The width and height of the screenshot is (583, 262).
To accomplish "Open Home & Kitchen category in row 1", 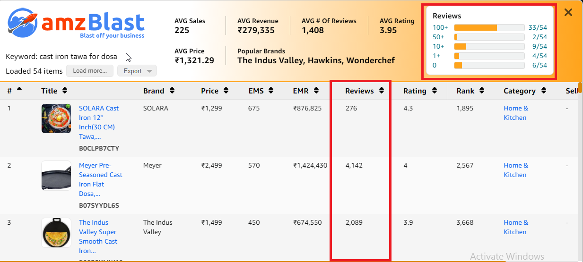I will [516, 113].
